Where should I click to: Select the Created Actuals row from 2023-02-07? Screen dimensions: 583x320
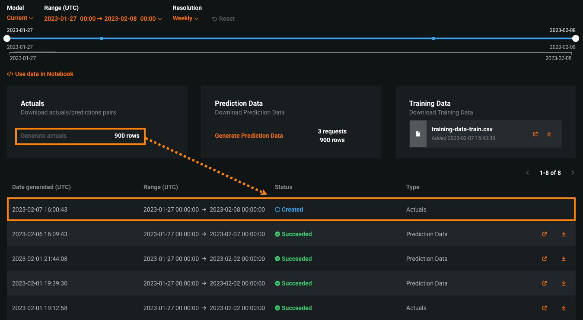[291, 209]
